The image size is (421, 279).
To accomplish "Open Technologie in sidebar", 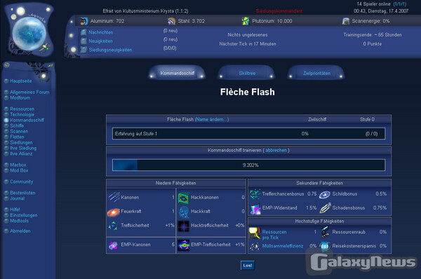I will pyautogui.click(x=22, y=114).
